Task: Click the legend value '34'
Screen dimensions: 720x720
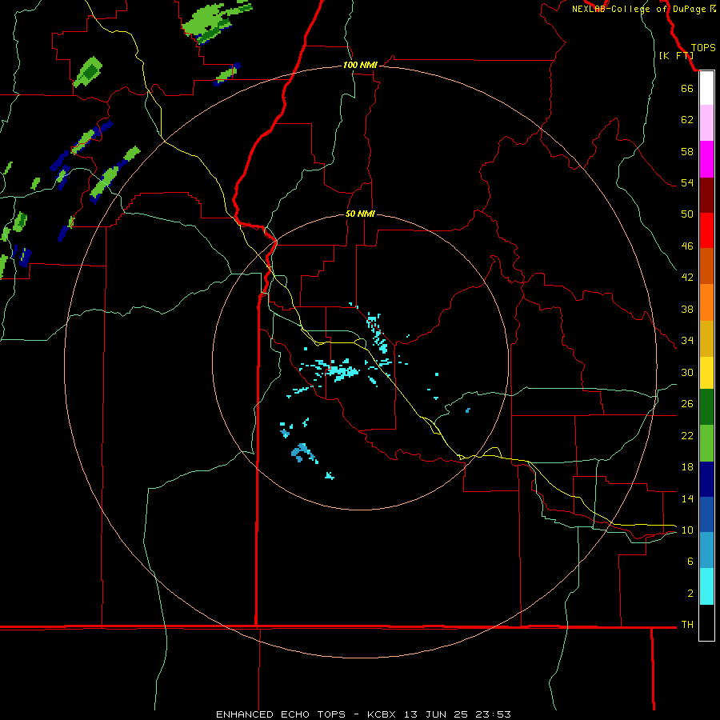Action: click(x=687, y=341)
